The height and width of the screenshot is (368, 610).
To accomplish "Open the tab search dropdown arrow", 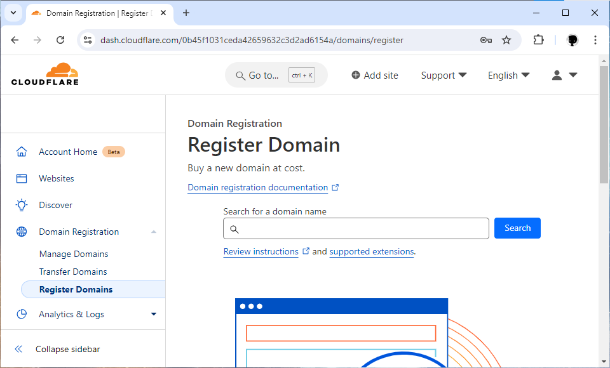I will point(13,13).
